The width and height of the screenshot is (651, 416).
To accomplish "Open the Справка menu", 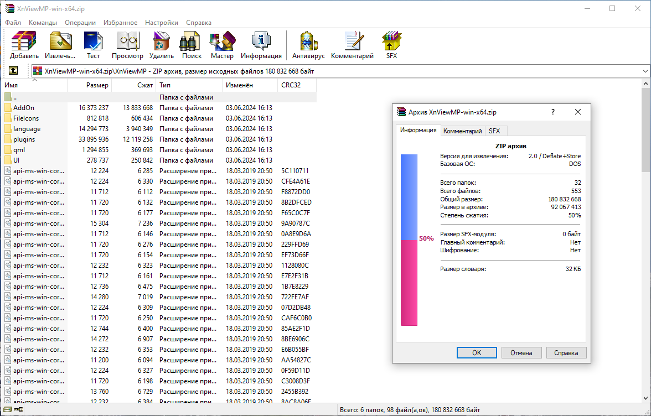I will (198, 22).
